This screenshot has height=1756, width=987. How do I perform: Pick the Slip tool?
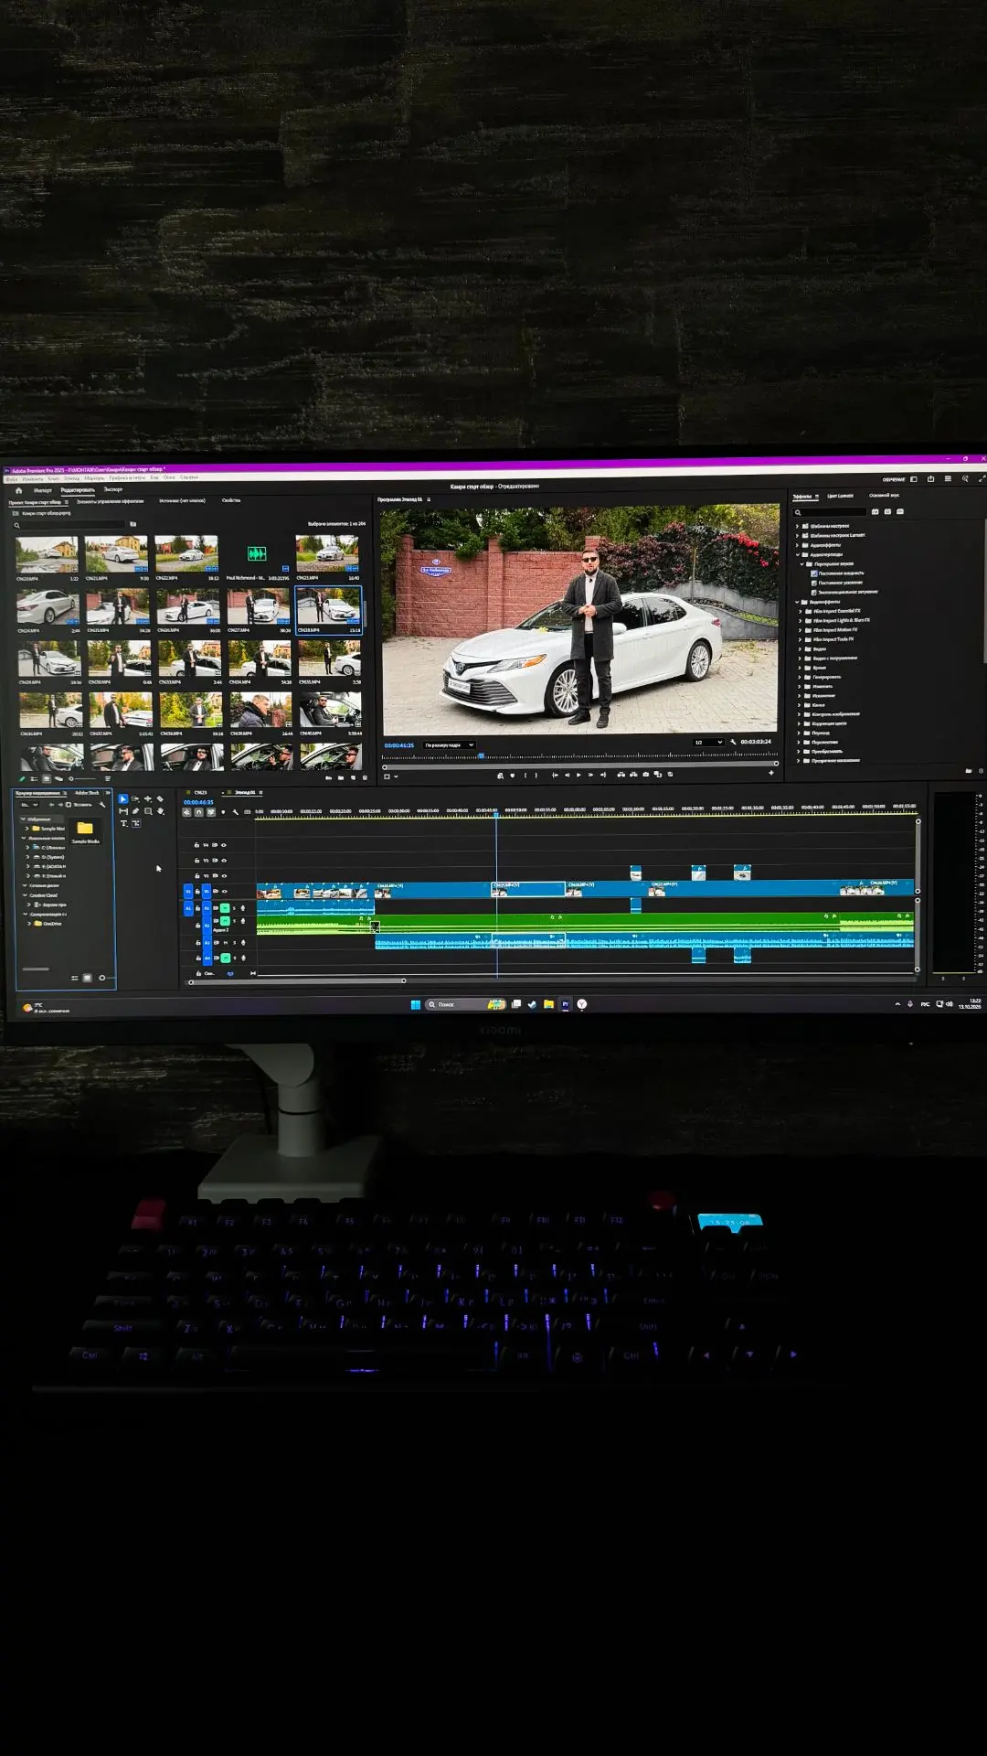click(x=123, y=811)
